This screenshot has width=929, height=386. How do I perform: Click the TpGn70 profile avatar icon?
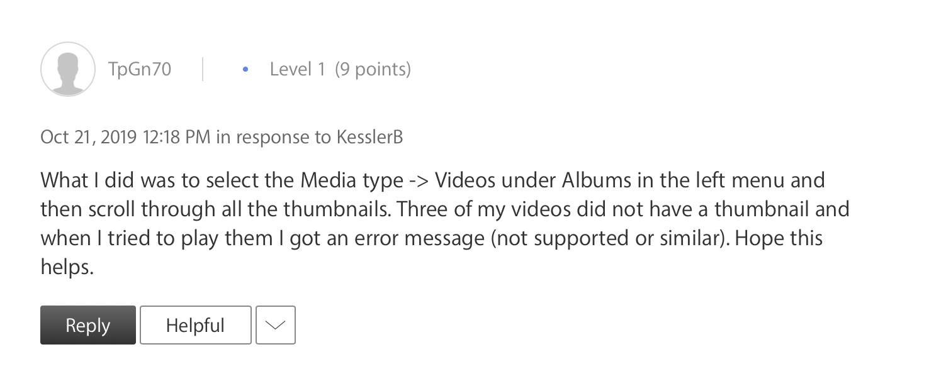[68, 69]
